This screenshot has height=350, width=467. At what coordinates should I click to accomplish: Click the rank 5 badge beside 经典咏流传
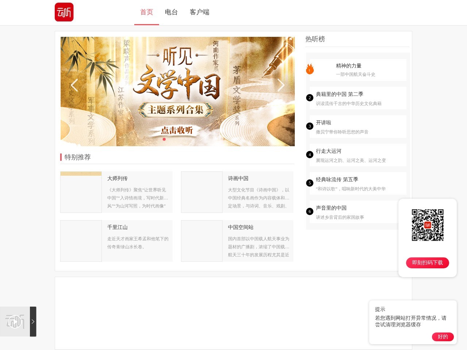coord(310,183)
